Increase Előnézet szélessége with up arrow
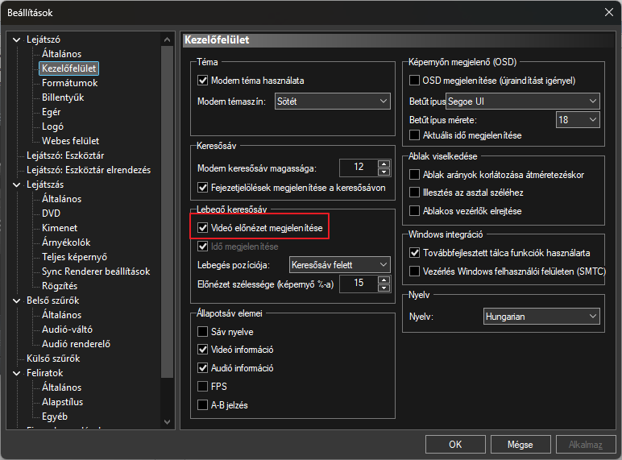This screenshot has height=460, width=622. pyautogui.click(x=384, y=280)
